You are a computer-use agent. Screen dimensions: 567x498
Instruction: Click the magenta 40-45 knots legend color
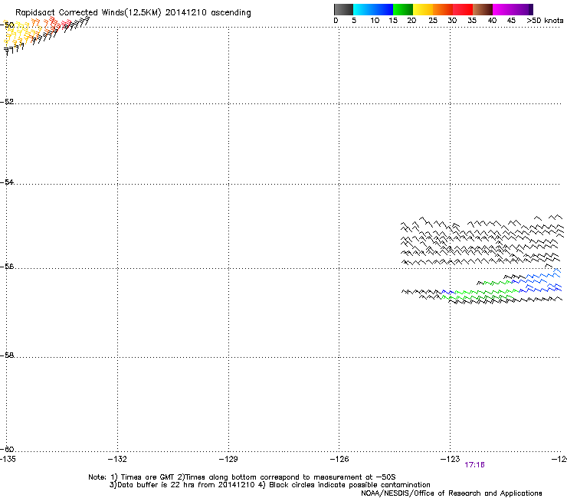503,9
